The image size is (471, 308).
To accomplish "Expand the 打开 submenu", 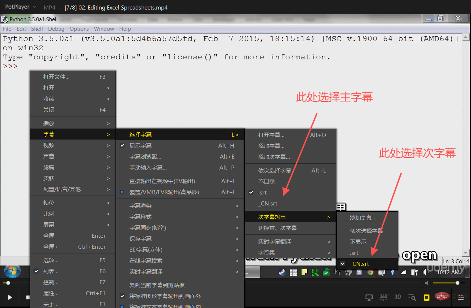I will 73,88.
